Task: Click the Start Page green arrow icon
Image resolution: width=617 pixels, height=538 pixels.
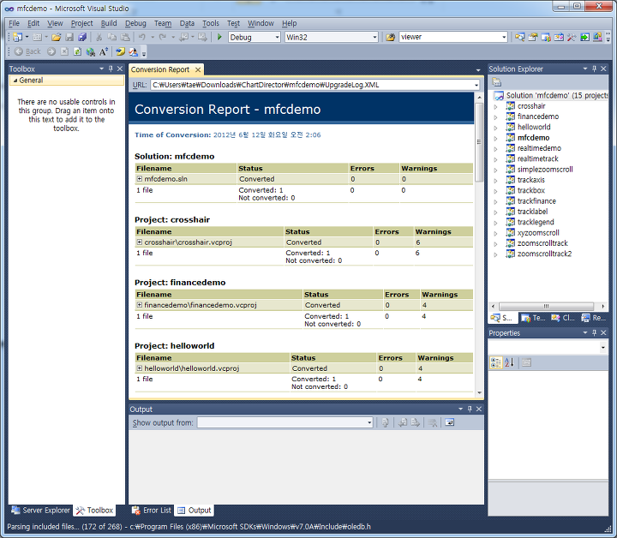Action: [584, 37]
